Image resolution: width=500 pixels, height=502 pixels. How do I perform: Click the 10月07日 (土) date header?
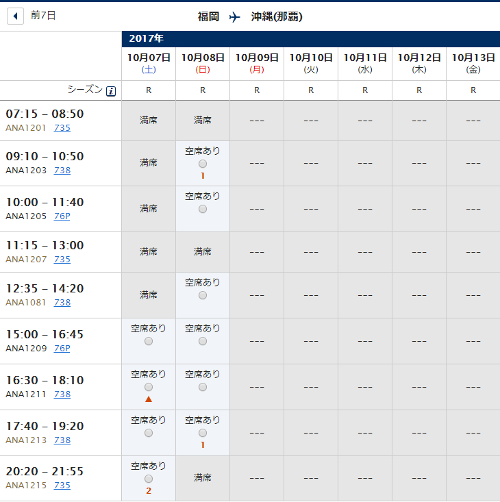point(149,64)
